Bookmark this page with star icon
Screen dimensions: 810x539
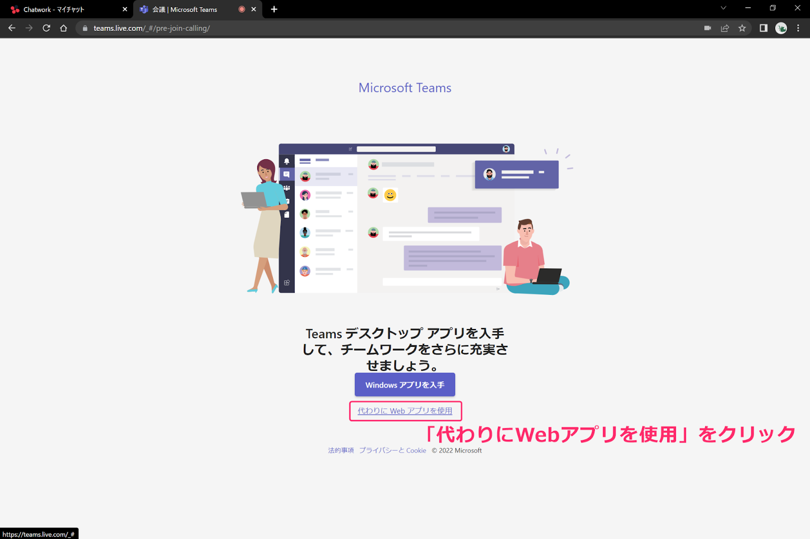(x=742, y=28)
